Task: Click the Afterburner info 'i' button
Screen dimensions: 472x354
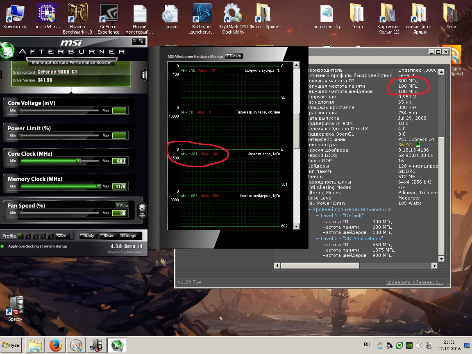Action: tap(143, 75)
